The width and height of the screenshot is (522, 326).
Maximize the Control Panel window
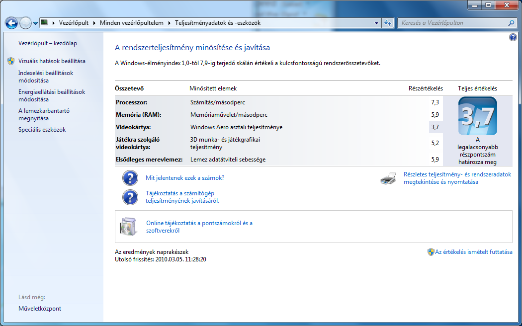pyautogui.click(x=488, y=5)
